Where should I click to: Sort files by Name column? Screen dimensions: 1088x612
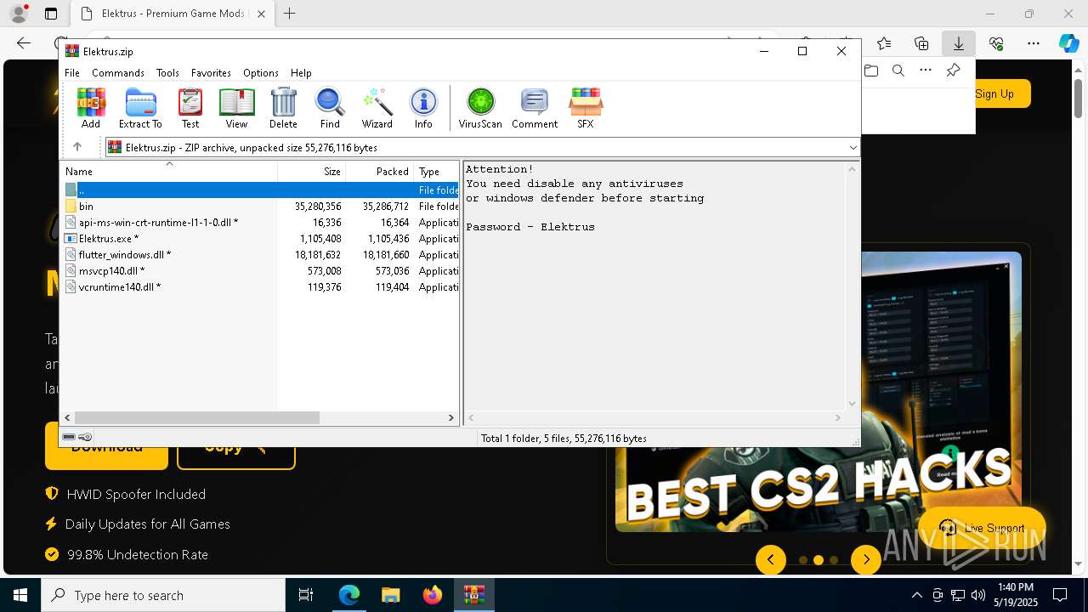click(x=168, y=171)
